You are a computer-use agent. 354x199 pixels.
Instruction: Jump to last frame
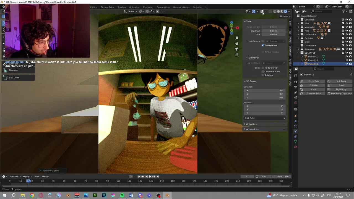(x=158, y=177)
